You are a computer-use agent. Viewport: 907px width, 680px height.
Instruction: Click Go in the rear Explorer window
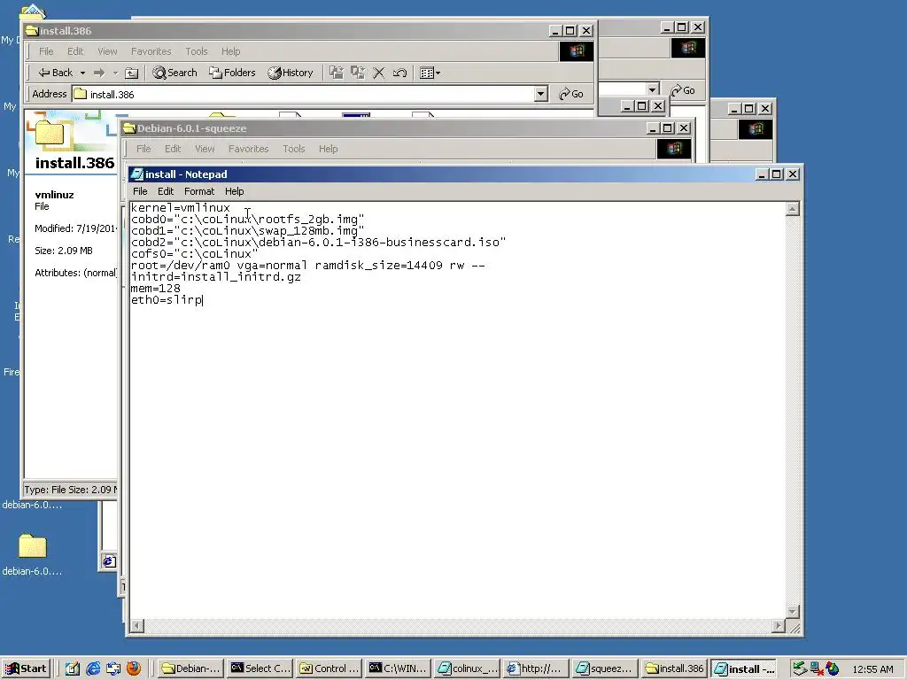(x=683, y=90)
